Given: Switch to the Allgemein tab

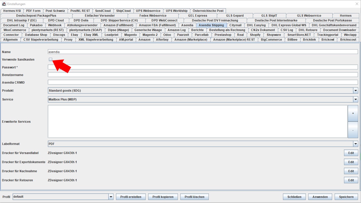Looking at the screenshot, I should 11,40.
